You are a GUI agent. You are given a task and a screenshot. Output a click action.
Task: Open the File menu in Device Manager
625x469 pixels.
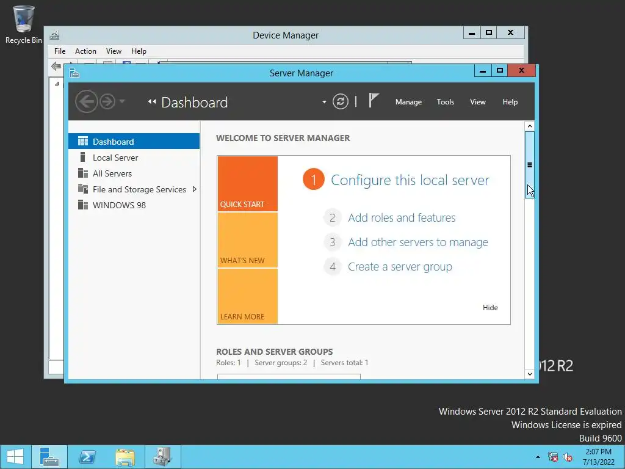point(60,51)
